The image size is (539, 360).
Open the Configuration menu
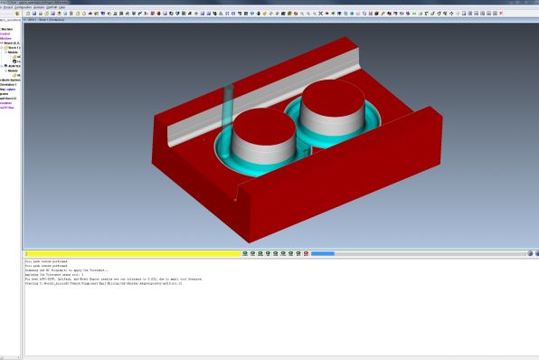23,7
